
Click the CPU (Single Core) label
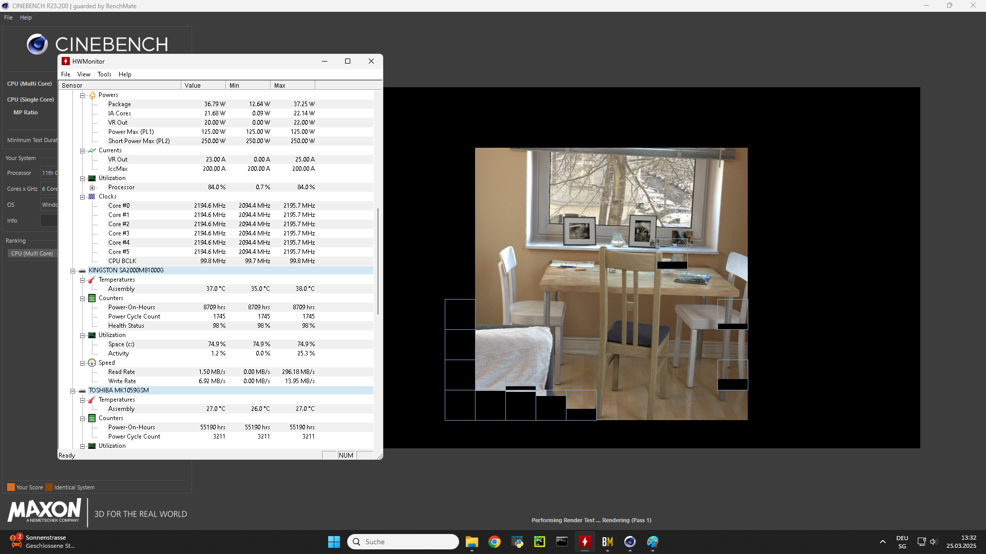30,100
